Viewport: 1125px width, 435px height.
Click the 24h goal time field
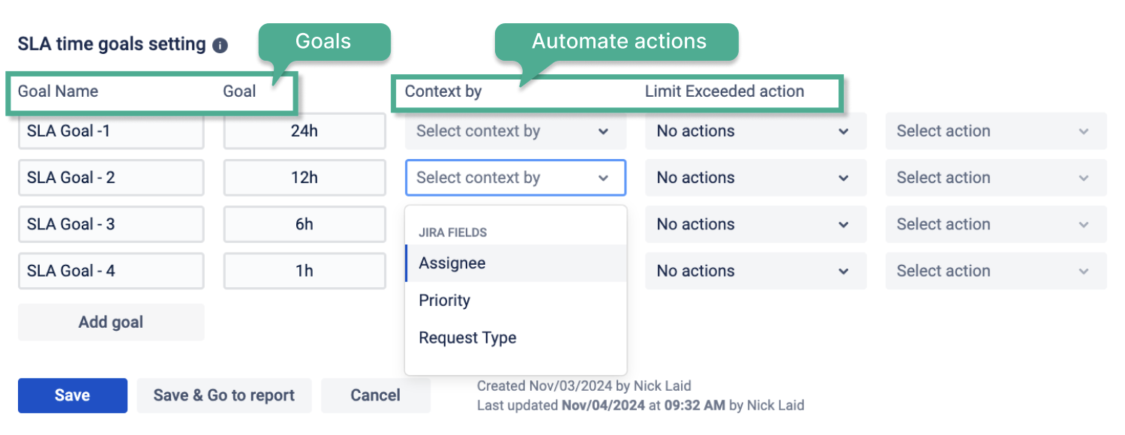coord(304,131)
